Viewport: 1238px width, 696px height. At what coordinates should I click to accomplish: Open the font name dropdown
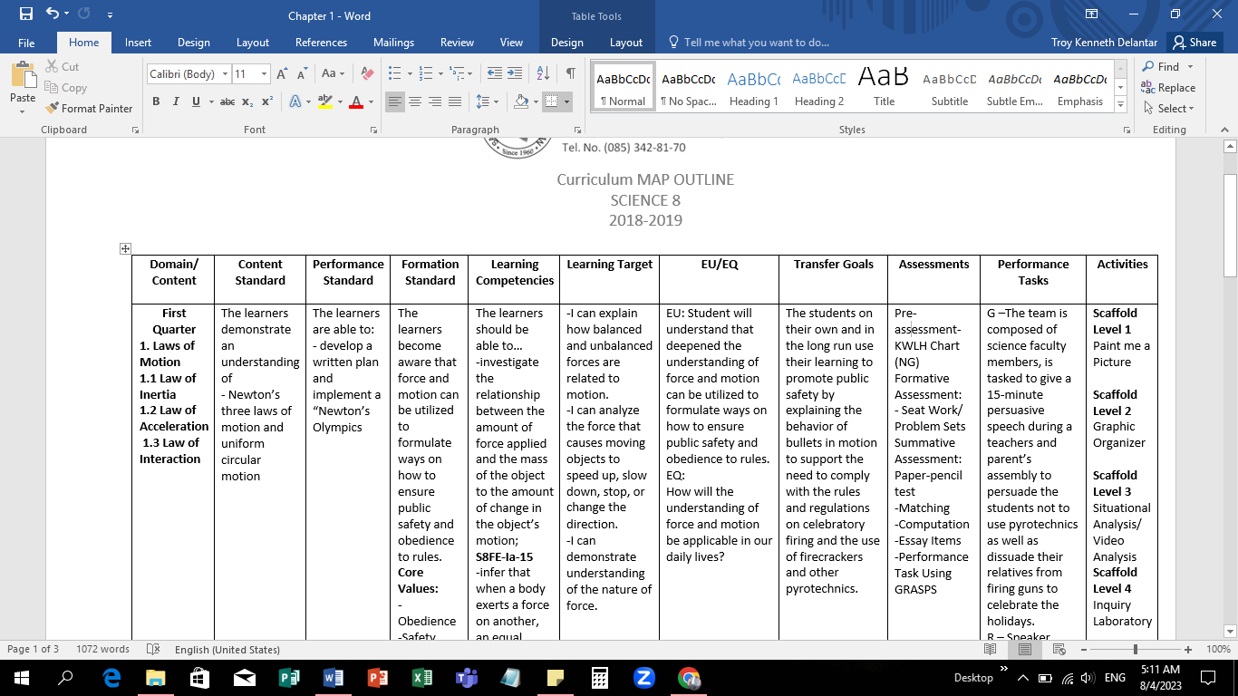225,73
